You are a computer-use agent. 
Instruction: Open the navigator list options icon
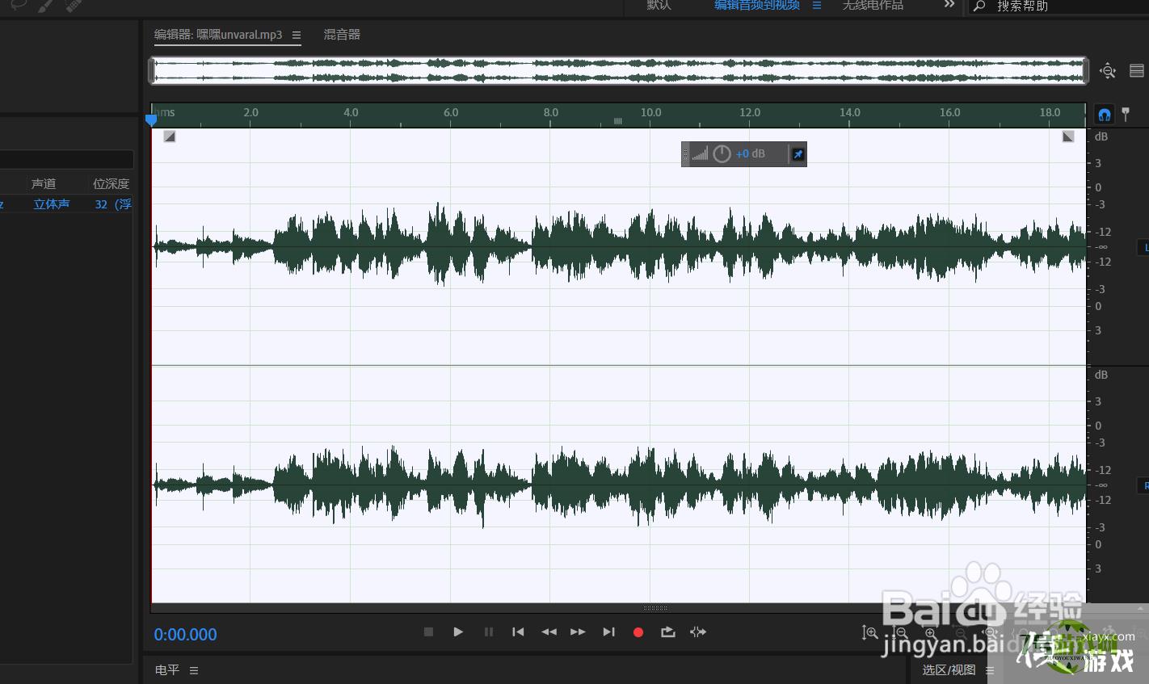pos(1137,71)
